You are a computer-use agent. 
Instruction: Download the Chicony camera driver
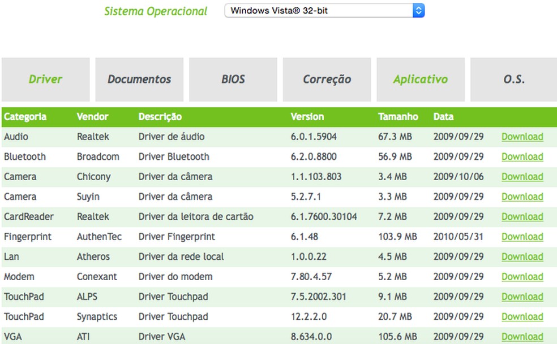coord(522,177)
